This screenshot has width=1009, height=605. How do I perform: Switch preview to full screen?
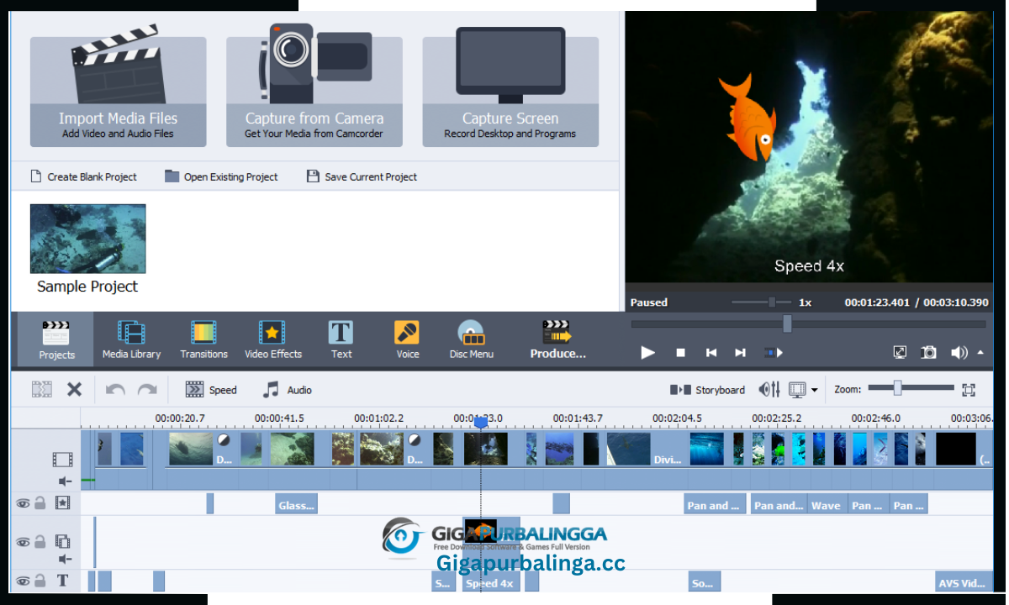900,353
